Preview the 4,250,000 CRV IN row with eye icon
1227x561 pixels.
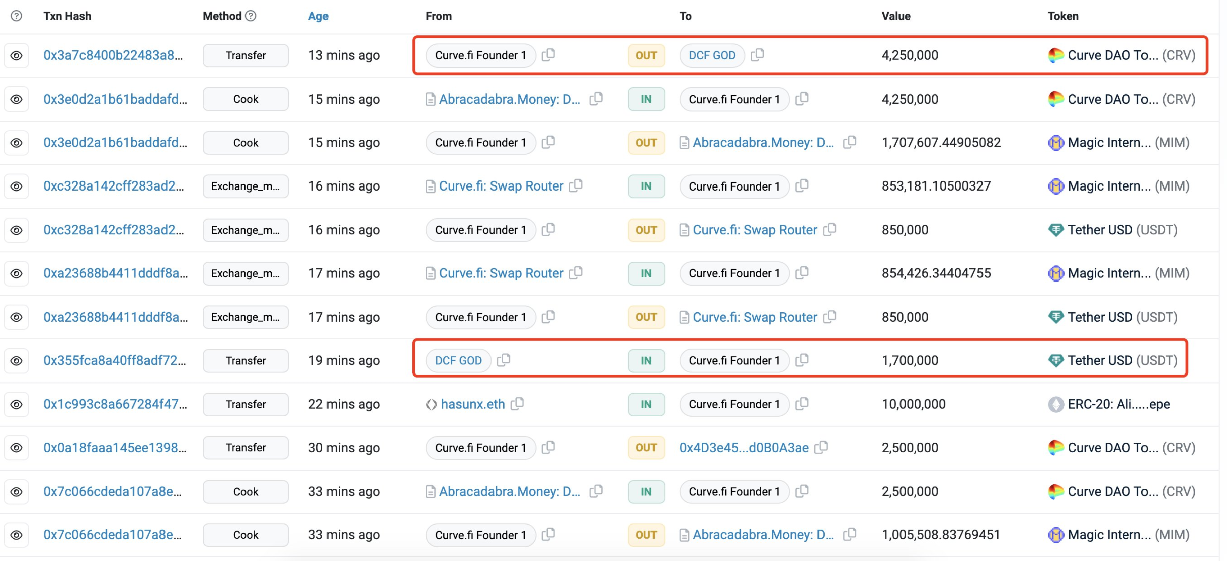pos(16,99)
